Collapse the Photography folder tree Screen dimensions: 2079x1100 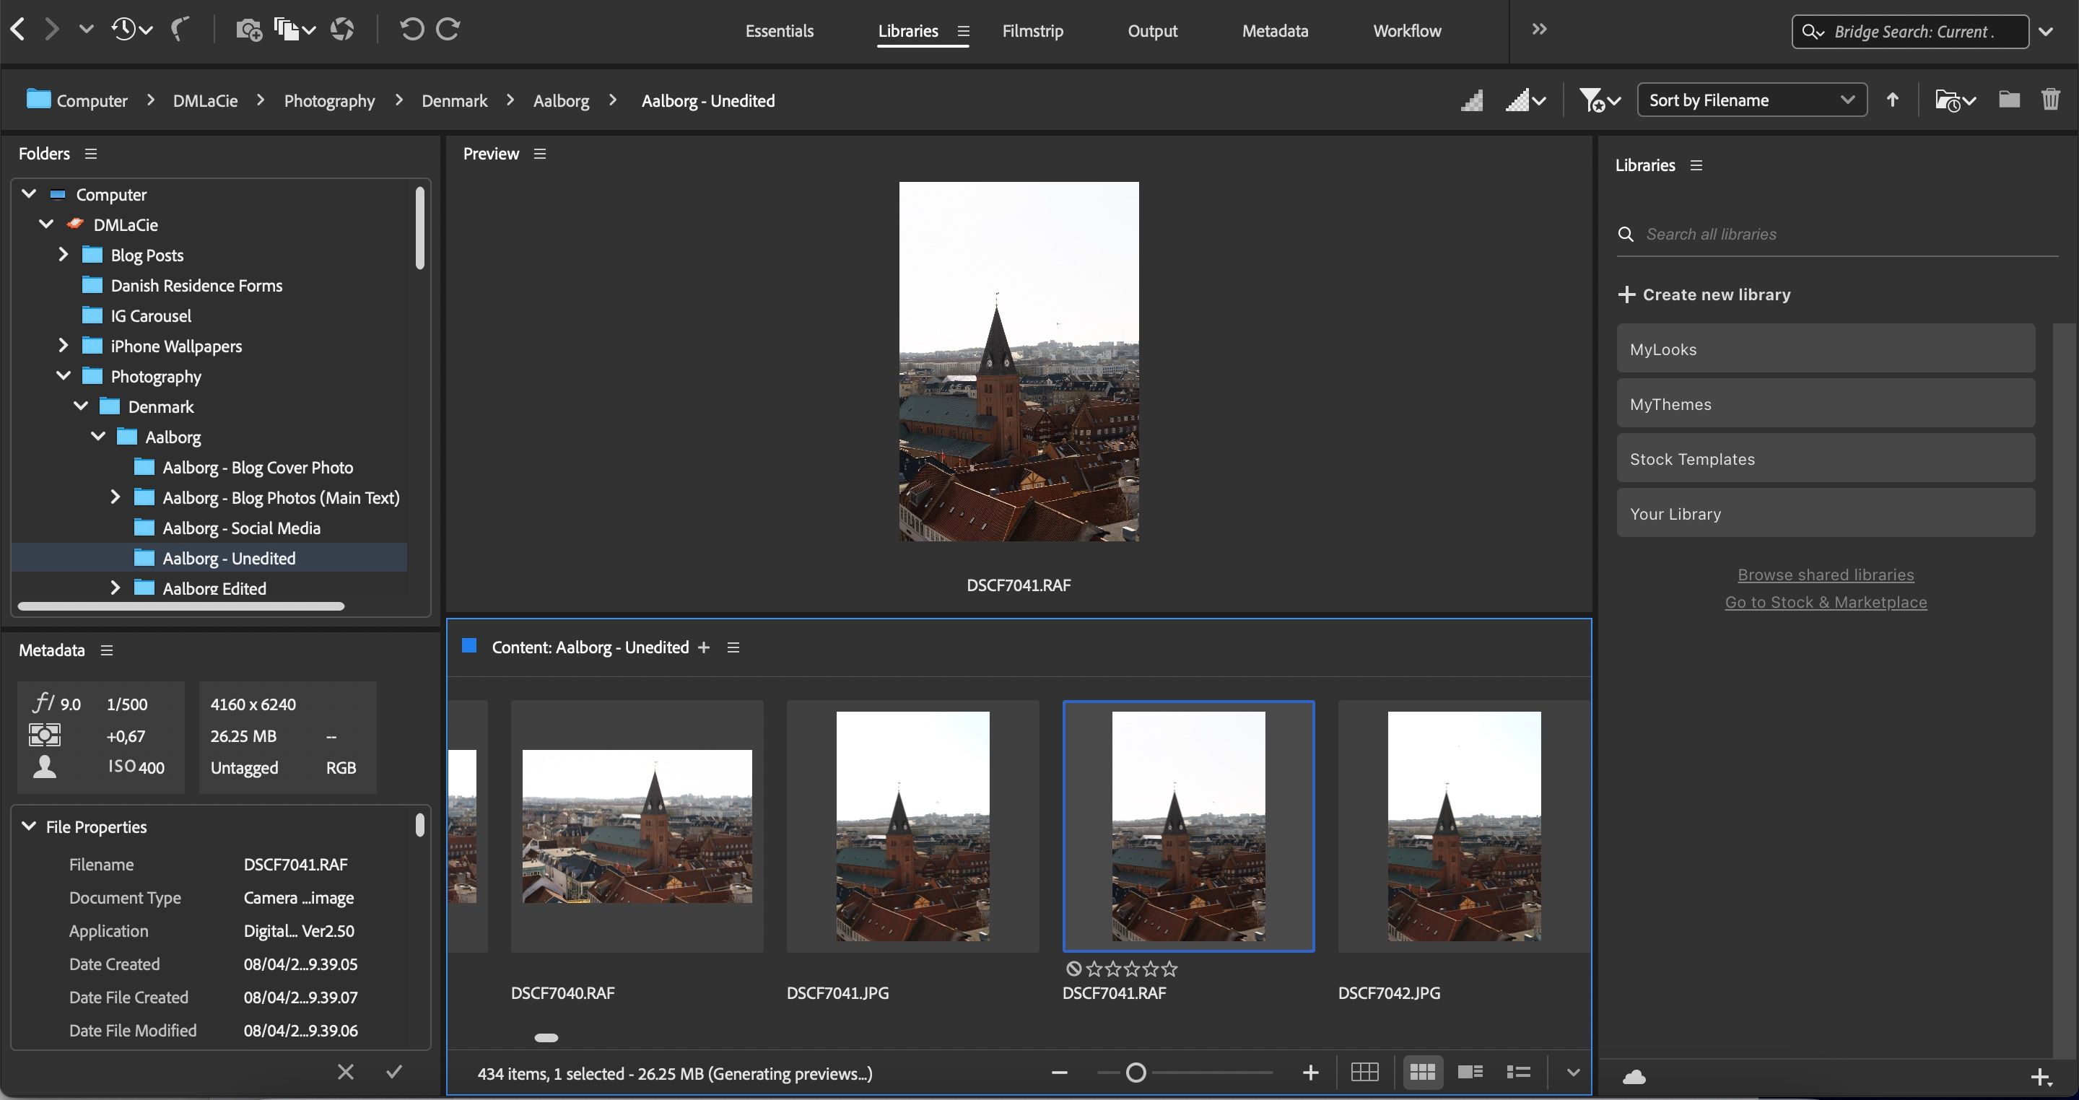pos(64,375)
